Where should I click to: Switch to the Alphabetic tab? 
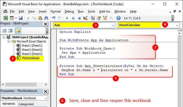9,104
